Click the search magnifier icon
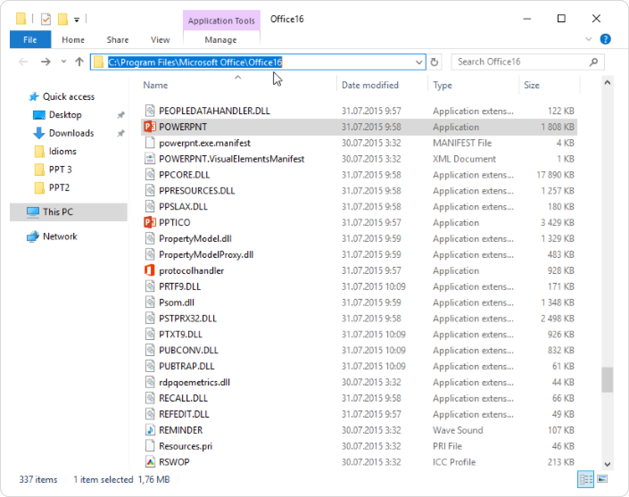 click(x=593, y=62)
